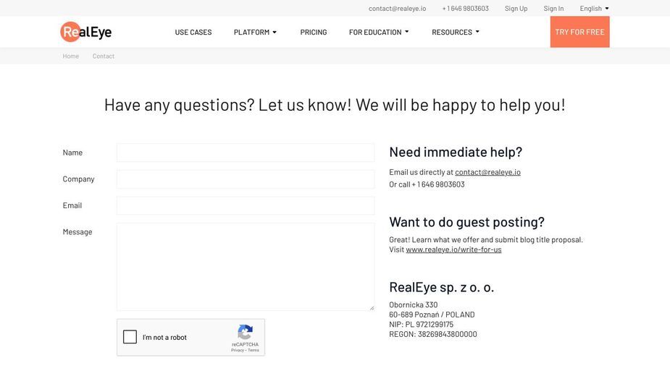Check the I'm not a robot box

(x=130, y=337)
